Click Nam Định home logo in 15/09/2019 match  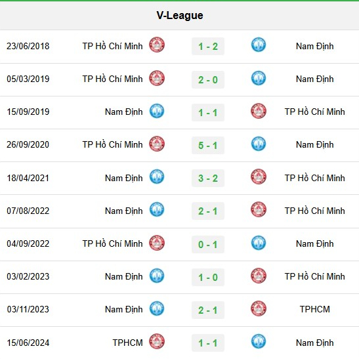point(157,111)
